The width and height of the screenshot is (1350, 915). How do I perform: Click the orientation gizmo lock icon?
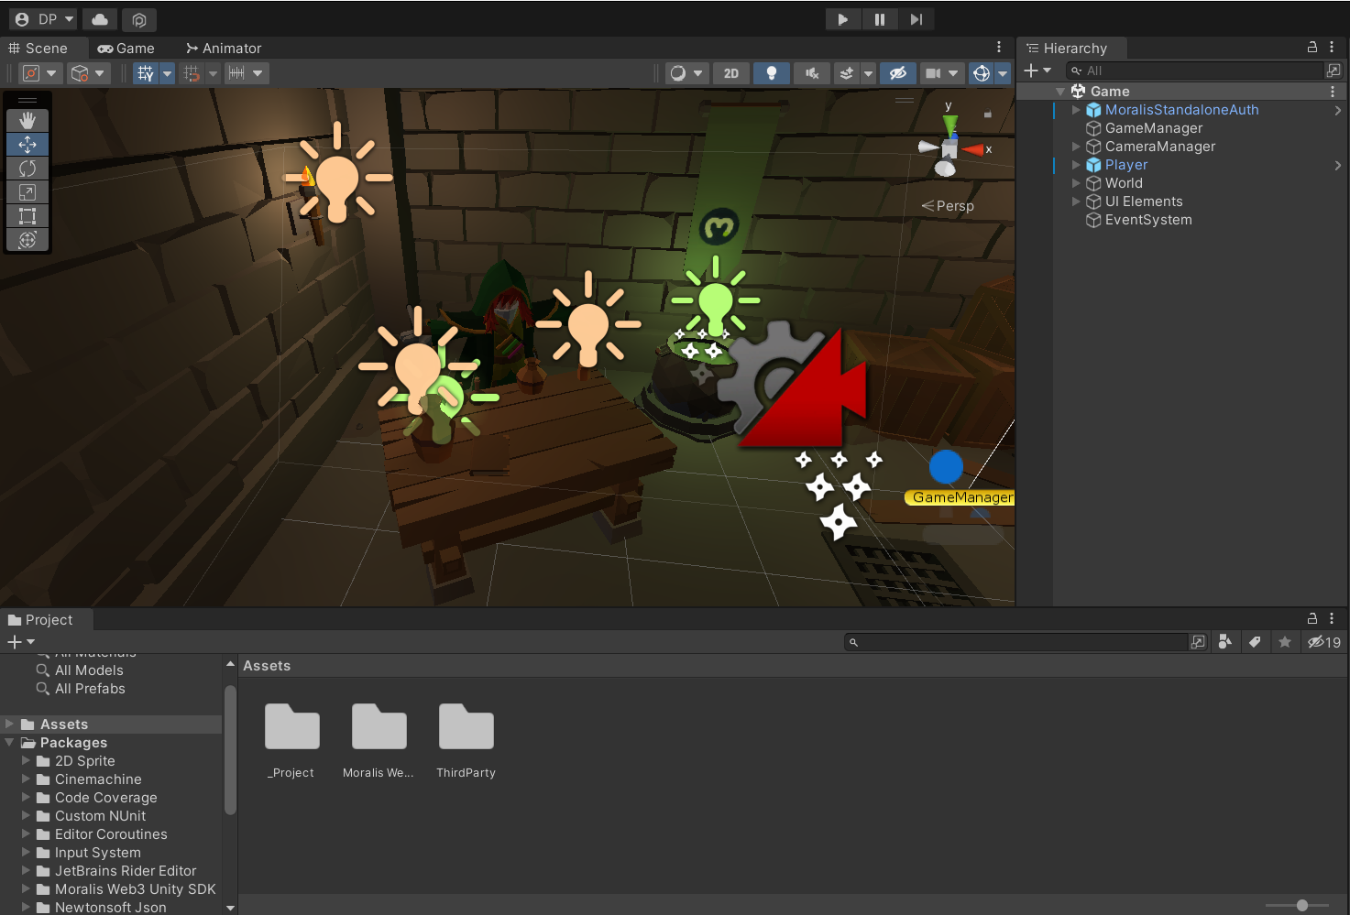pos(988,114)
